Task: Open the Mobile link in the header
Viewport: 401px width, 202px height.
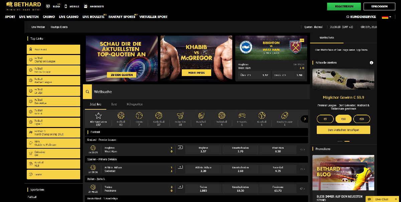Action: [x=72, y=6]
